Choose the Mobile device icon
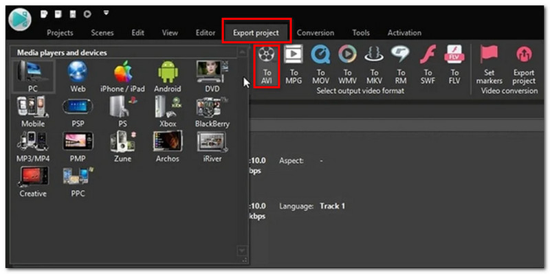 click(x=32, y=111)
